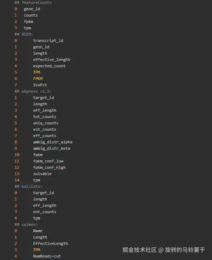212x260 pixels.
Task: Click the "solvable" field name
Action: tap(42, 174)
